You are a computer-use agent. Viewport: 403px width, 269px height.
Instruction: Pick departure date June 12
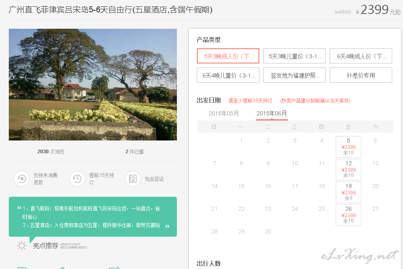(x=349, y=170)
